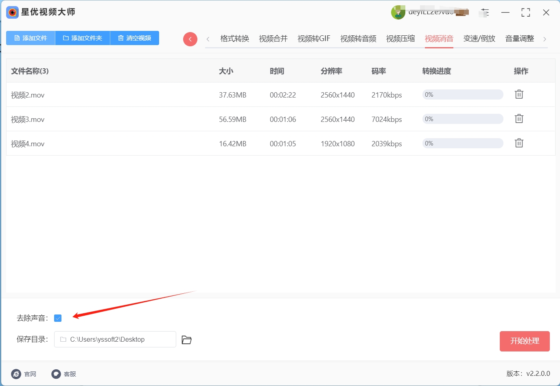
Task: Click the 官网 website icon
Action: (16, 374)
